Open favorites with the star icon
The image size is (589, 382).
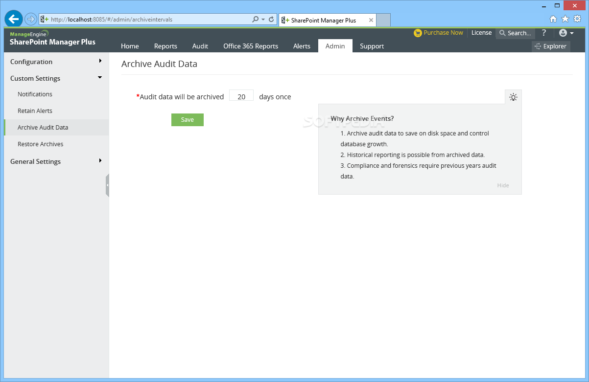565,19
